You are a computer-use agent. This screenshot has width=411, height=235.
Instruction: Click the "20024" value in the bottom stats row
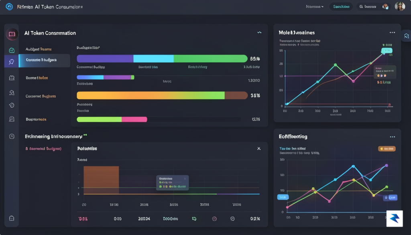coord(144,219)
